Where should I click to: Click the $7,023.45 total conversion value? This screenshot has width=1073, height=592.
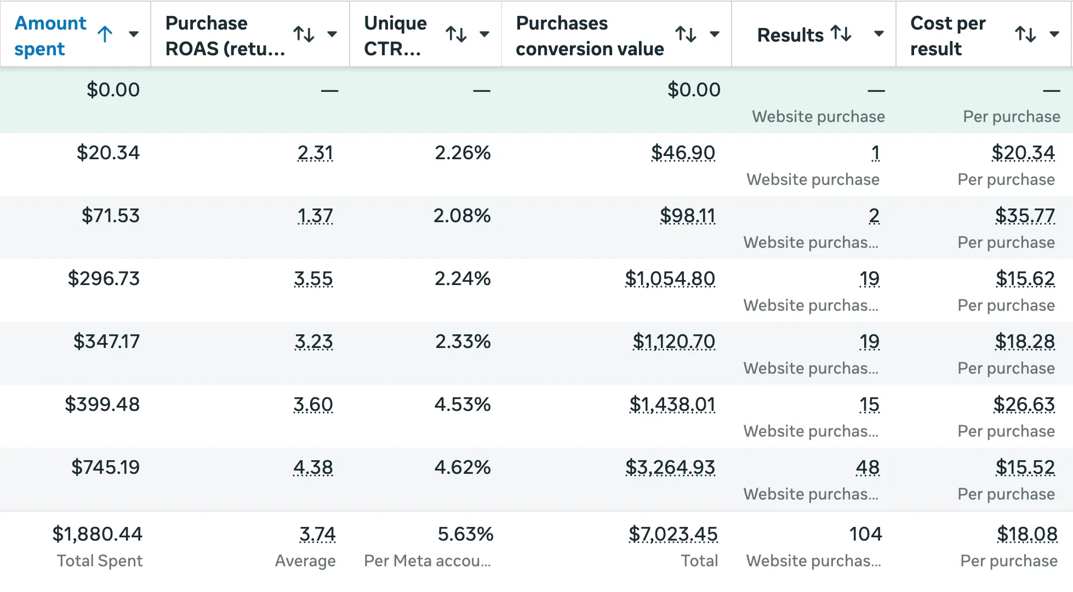(673, 534)
